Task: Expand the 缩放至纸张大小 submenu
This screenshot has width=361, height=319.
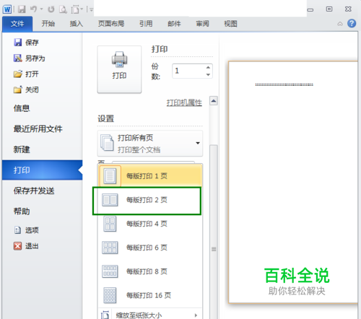Action: coord(150,315)
